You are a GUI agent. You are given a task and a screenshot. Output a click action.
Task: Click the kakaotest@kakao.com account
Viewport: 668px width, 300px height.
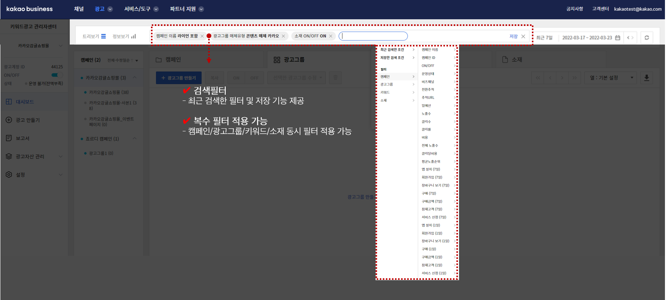click(x=638, y=9)
